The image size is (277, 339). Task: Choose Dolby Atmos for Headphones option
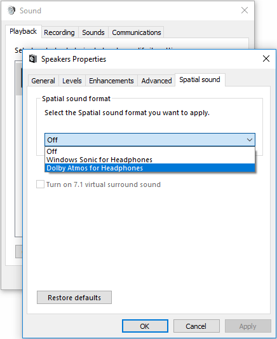tap(150, 168)
